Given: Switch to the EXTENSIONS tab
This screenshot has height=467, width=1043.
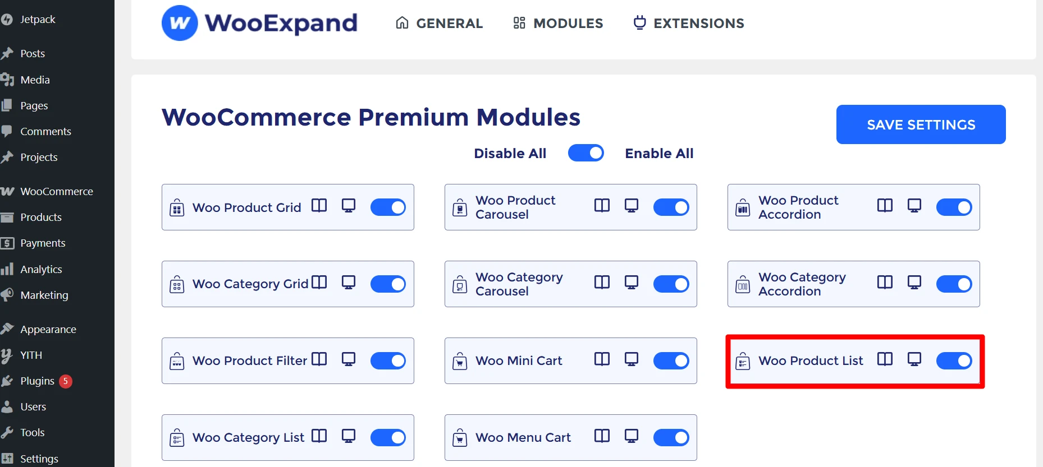Looking at the screenshot, I should click(x=689, y=23).
